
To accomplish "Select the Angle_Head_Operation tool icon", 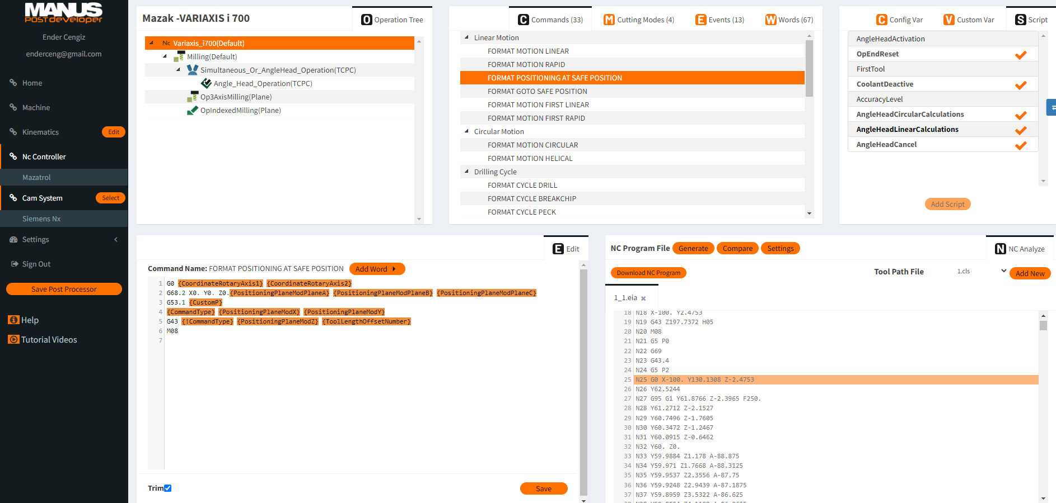I will tap(206, 83).
